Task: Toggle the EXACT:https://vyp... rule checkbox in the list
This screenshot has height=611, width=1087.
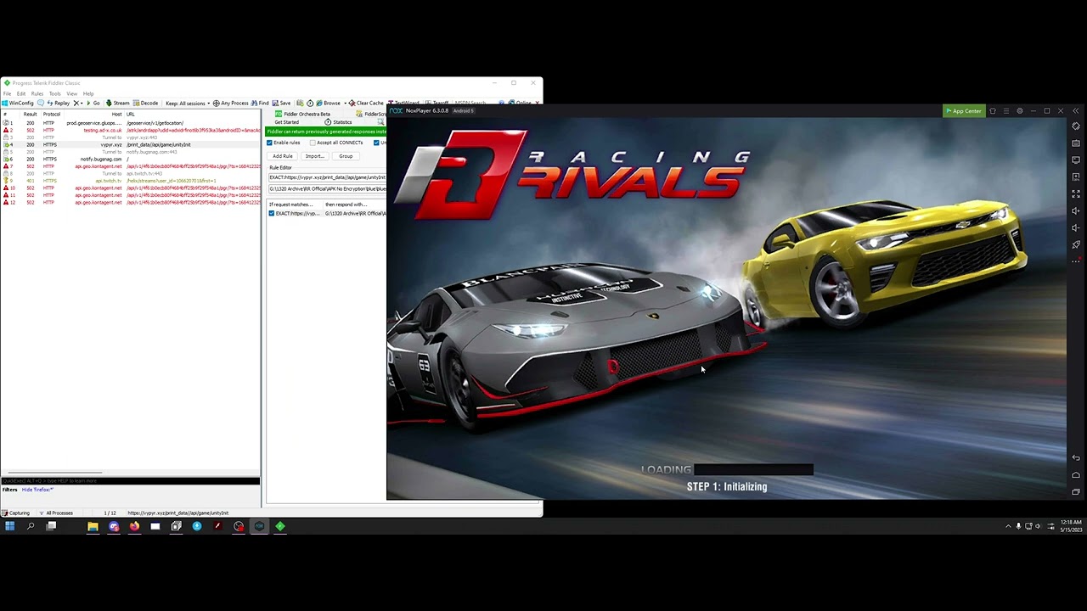Action: (x=272, y=213)
